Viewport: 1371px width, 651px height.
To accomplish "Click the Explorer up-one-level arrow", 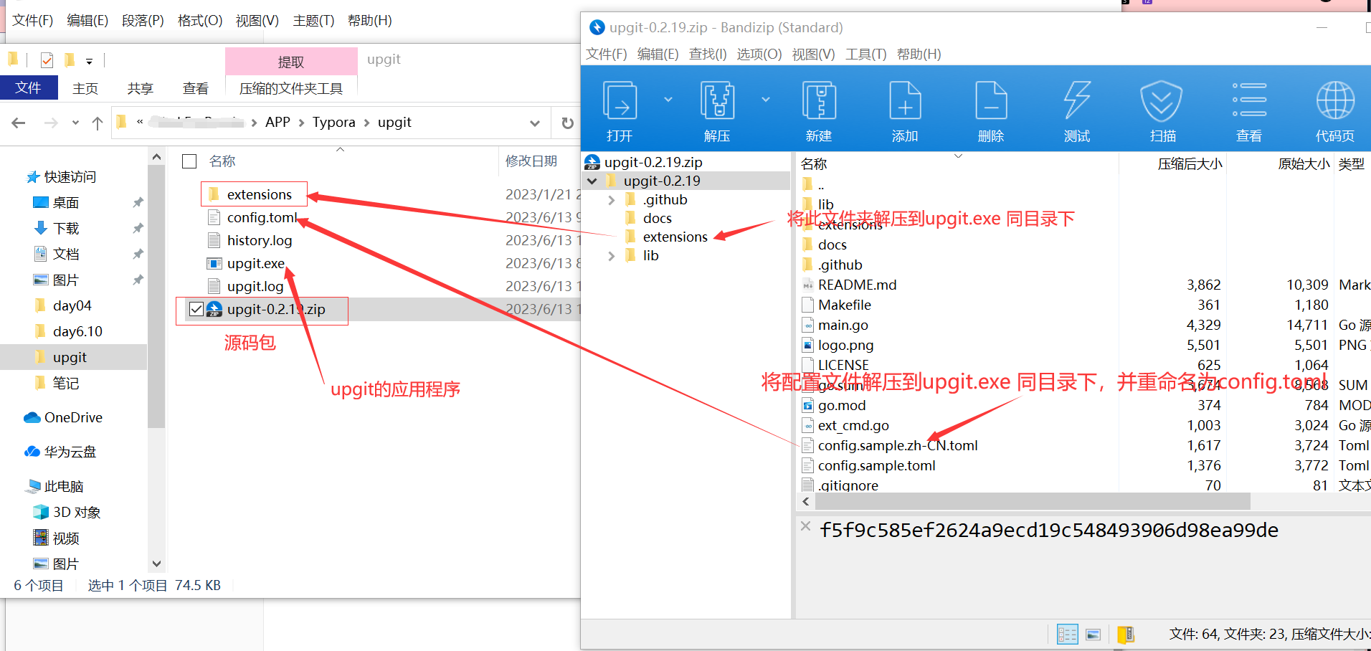I will coord(98,123).
